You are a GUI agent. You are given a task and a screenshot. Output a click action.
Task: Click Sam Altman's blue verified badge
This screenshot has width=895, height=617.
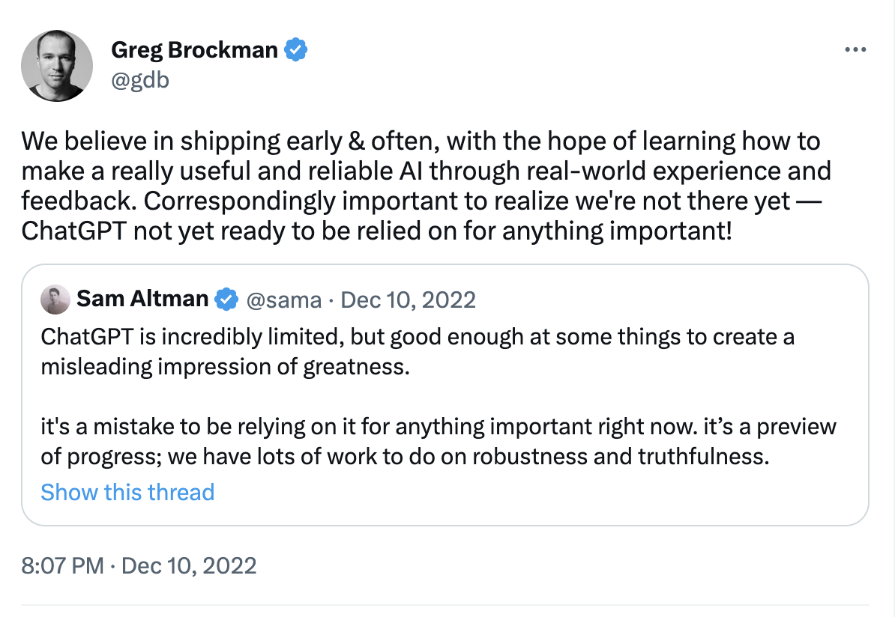[226, 300]
